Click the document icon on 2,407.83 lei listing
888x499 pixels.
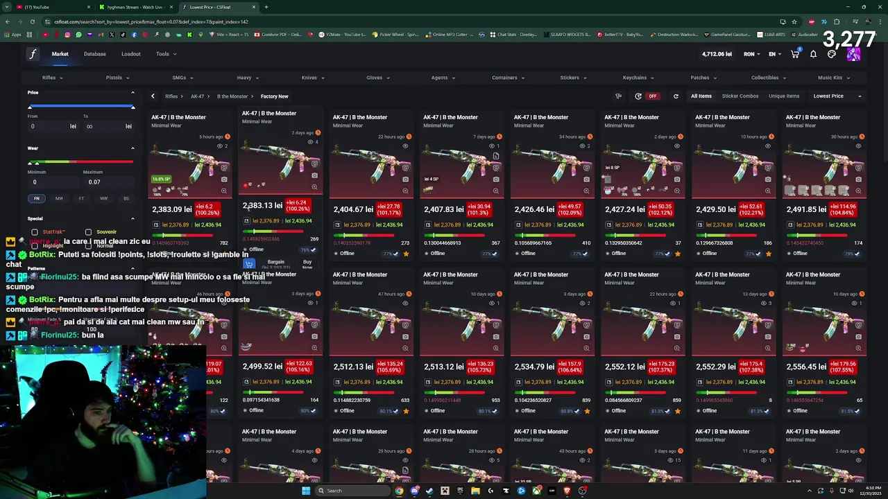(495, 156)
